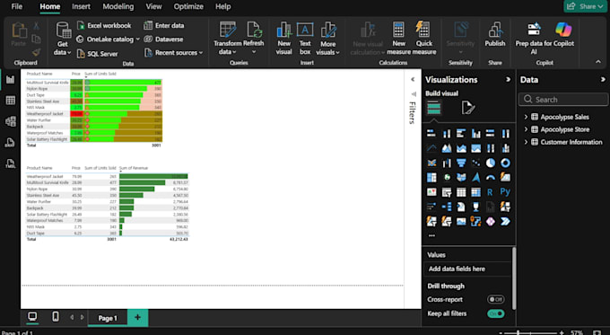610x335 pixels.
Task: Open the More visuals dropdown
Action: (328, 39)
